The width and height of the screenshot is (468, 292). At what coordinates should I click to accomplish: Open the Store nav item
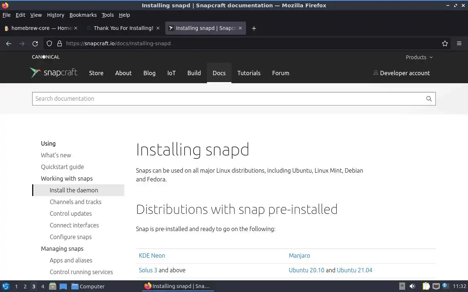click(x=96, y=73)
